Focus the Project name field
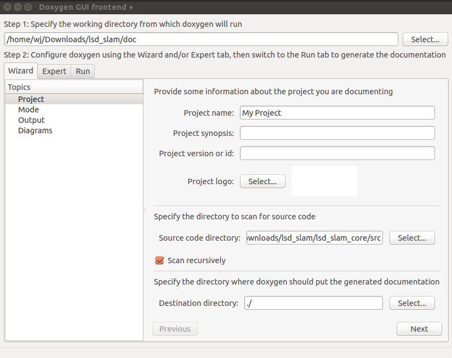This screenshot has width=452, height=358. point(337,113)
